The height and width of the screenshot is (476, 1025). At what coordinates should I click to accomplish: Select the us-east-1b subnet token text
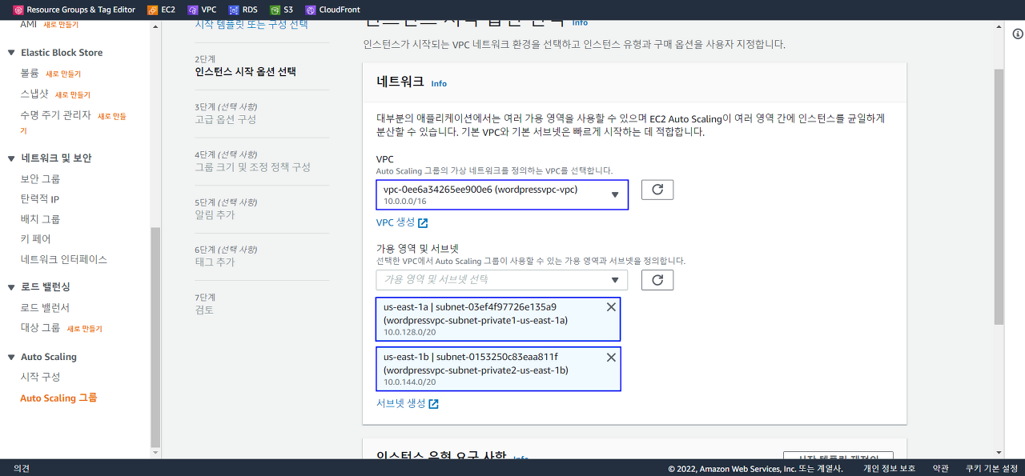476,363
